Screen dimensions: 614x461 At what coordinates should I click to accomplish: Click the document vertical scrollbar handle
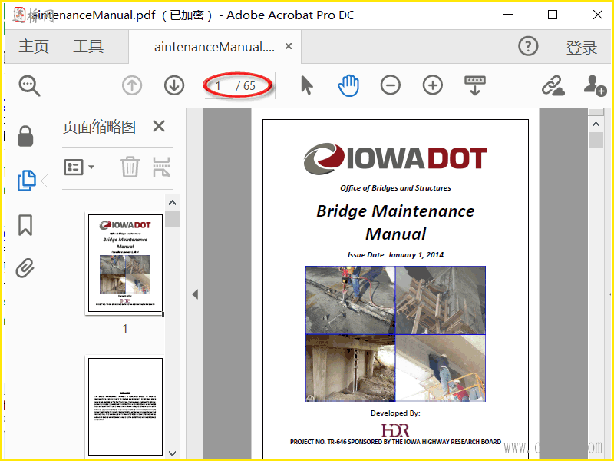pos(596,141)
